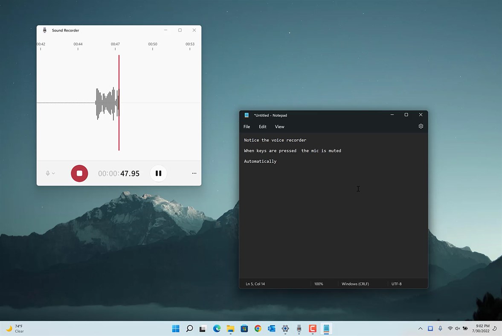Launch Microsoft Edge from the taskbar
This screenshot has width=502, height=336.
(x=217, y=329)
